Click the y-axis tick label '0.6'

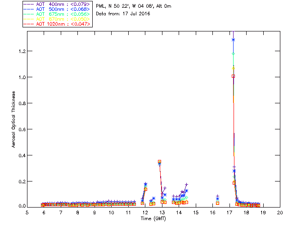pyautogui.click(x=22, y=129)
